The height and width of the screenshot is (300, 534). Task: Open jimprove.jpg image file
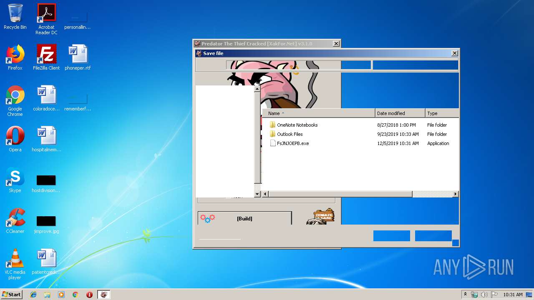click(x=46, y=224)
